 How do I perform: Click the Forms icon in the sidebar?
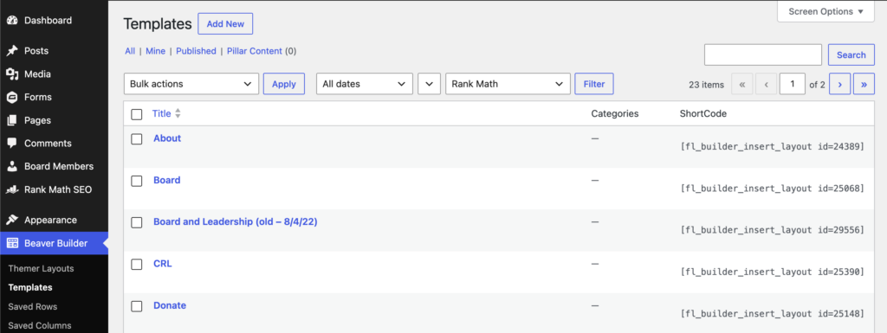(12, 97)
